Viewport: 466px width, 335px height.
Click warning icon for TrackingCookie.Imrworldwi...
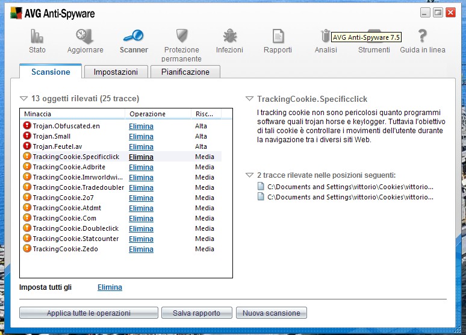pos(27,177)
